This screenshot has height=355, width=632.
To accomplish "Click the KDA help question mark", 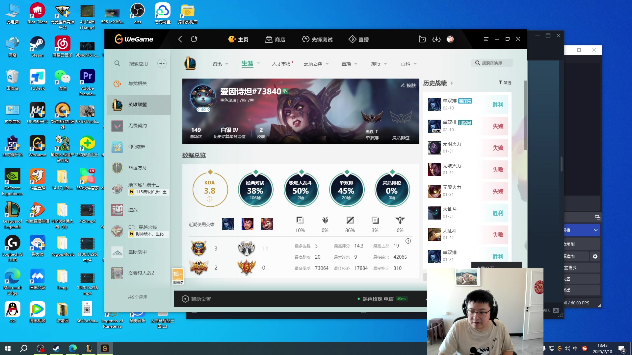I will tap(209, 199).
